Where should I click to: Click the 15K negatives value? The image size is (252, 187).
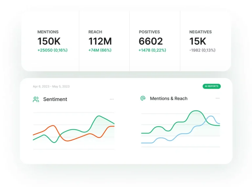click(198, 41)
